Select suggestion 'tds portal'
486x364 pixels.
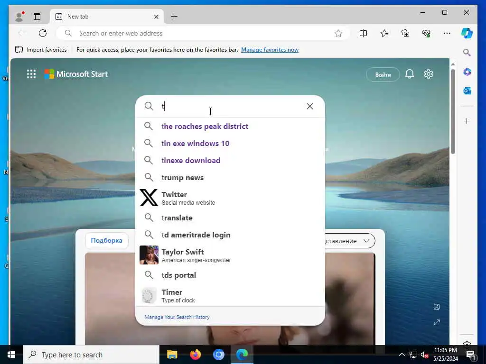tap(230, 275)
